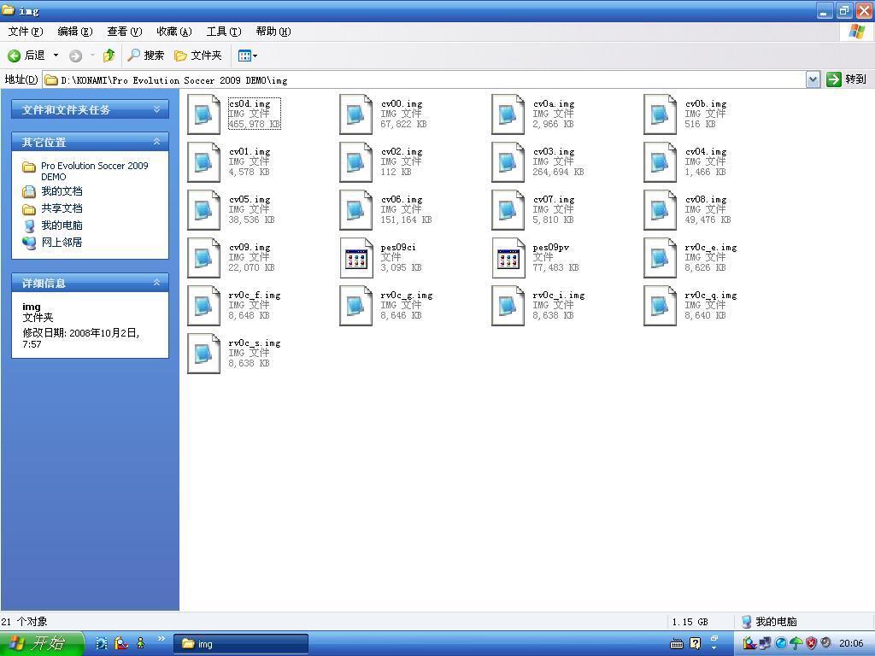Collapse the Details panel
Image resolution: width=875 pixels, height=656 pixels.
[156, 283]
